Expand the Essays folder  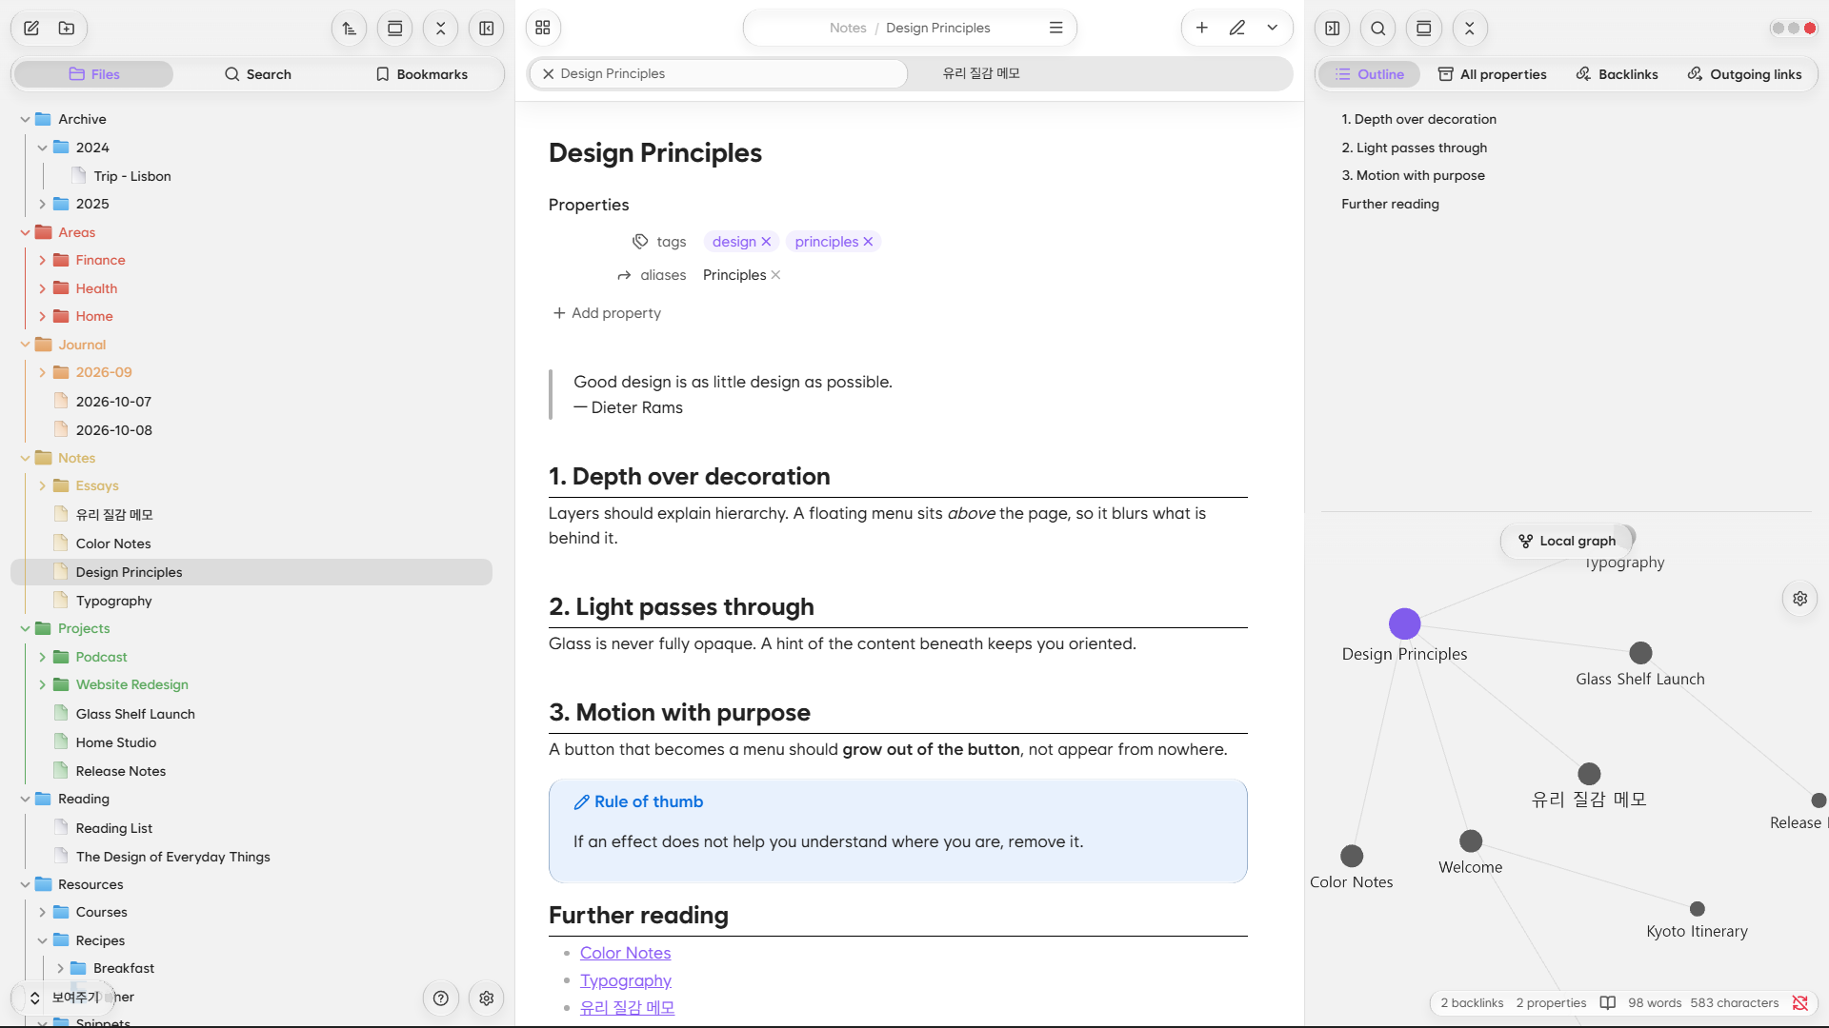(x=43, y=486)
